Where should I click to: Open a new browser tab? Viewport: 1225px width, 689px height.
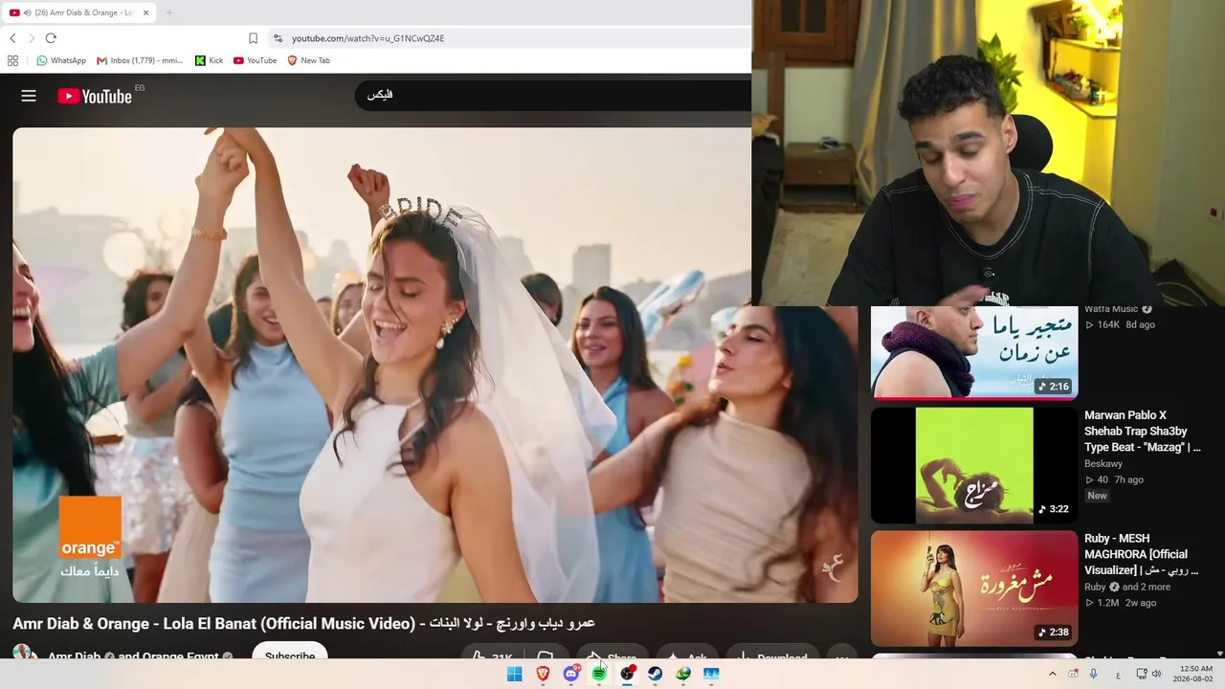click(169, 12)
